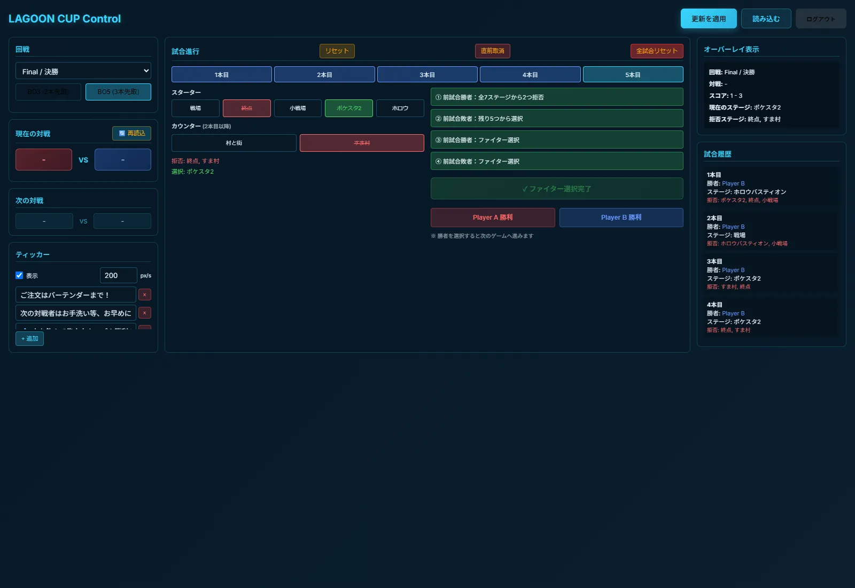Switch to the 5本目 game tab
The height and width of the screenshot is (588, 855).
tap(633, 74)
